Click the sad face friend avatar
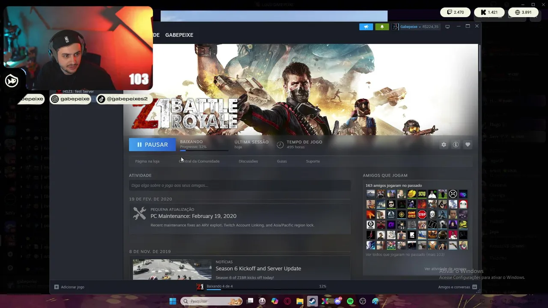Image resolution: width=548 pixels, height=308 pixels. tap(453, 194)
